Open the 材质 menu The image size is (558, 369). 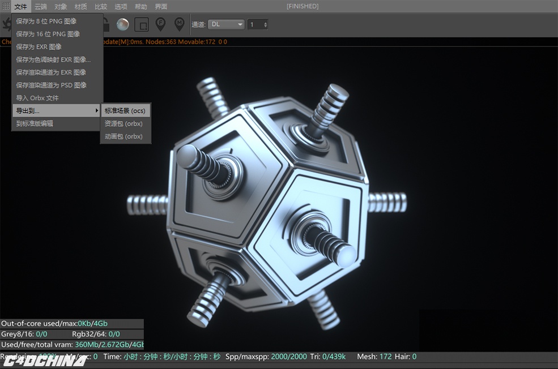coord(81,6)
